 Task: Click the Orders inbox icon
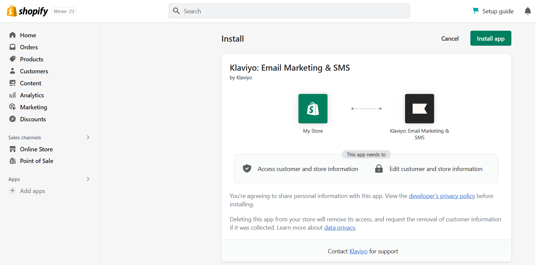pos(13,47)
